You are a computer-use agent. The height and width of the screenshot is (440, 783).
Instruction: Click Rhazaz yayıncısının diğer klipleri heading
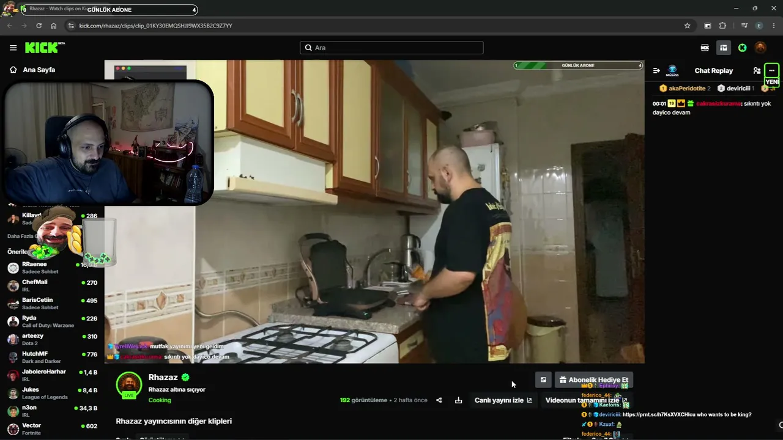click(x=174, y=421)
